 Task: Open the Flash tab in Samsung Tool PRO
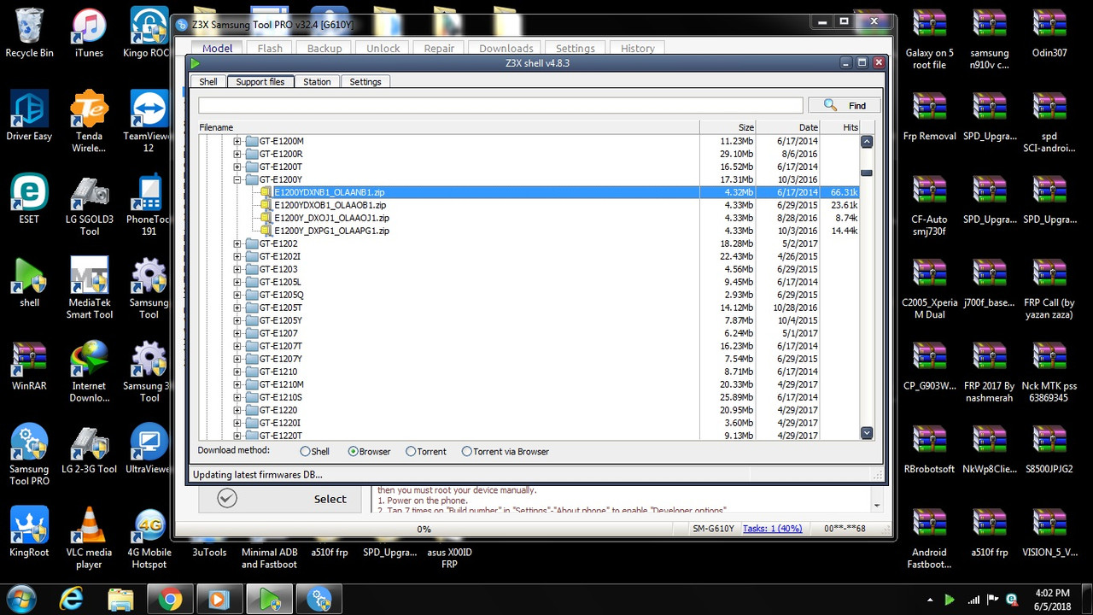[x=270, y=49]
